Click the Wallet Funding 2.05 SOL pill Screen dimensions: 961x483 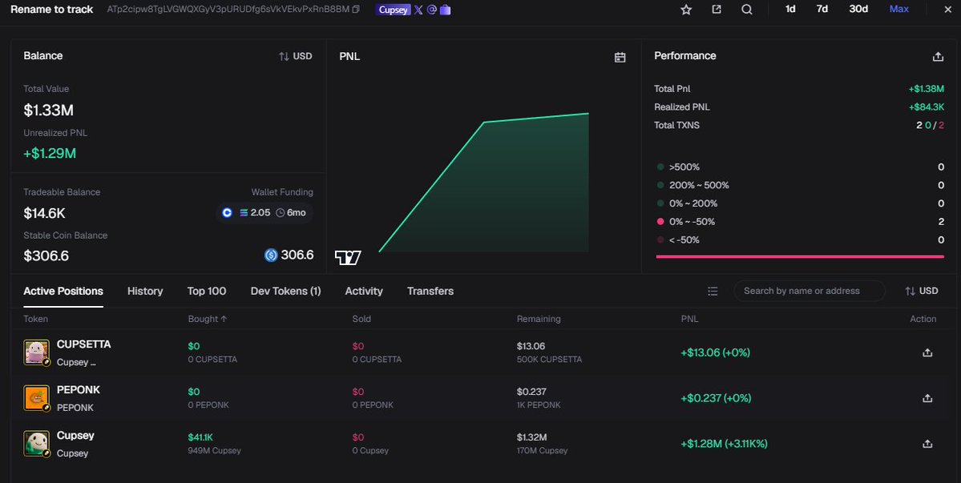264,212
